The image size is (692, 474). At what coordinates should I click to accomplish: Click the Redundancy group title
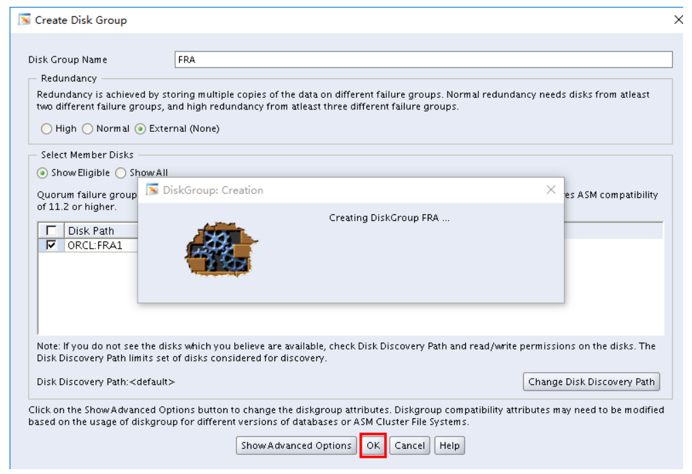69,78
